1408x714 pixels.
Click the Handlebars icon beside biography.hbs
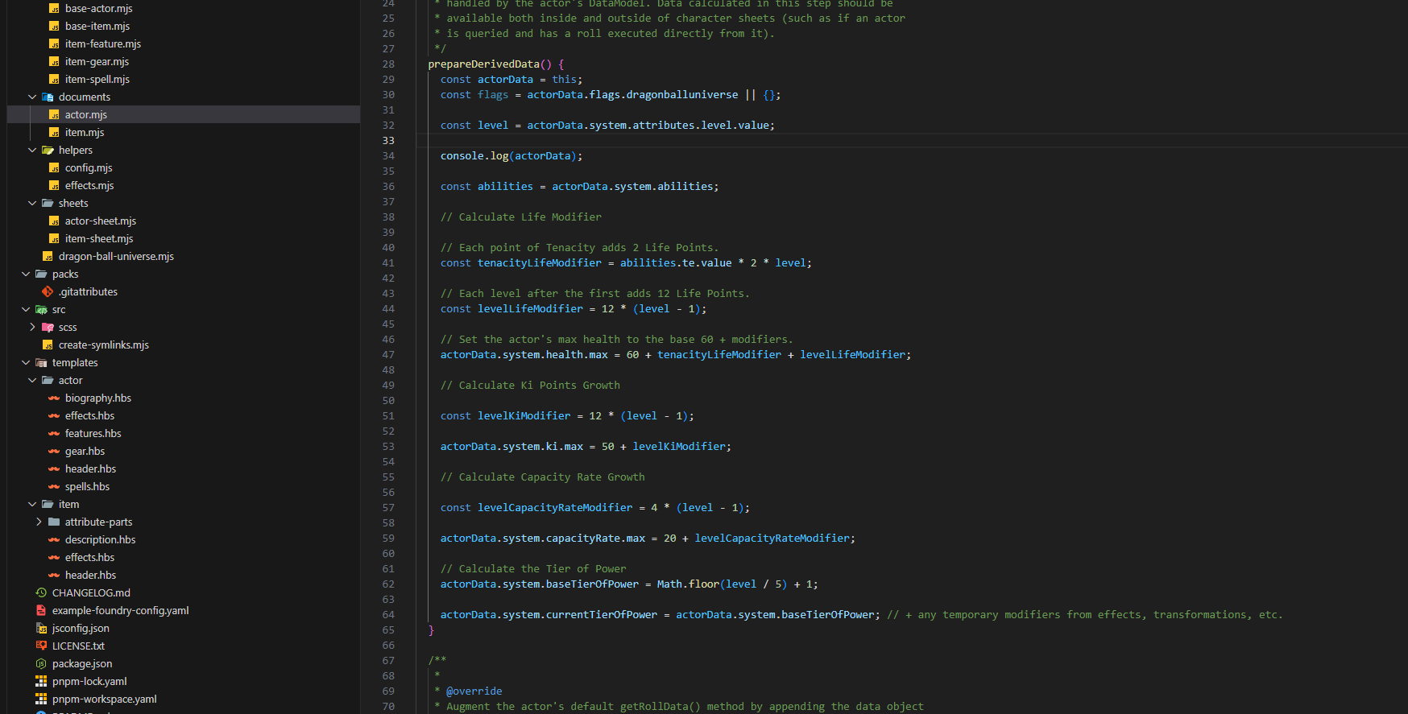pyautogui.click(x=54, y=398)
